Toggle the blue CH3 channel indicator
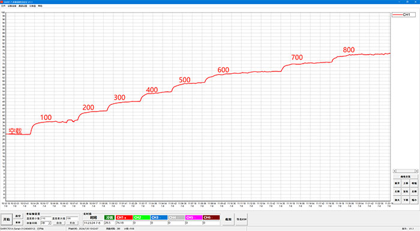This screenshot has height=231, width=420. click(x=159, y=217)
